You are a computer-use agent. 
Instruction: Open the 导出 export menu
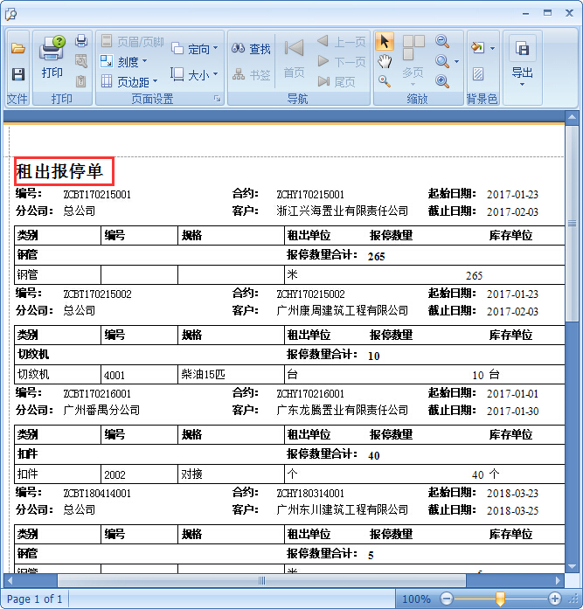click(522, 63)
